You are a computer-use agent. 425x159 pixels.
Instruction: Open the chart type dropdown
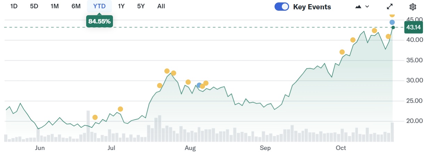[x=362, y=7]
